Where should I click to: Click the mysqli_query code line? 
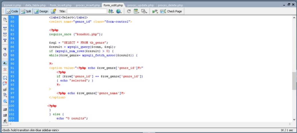coord(82,47)
